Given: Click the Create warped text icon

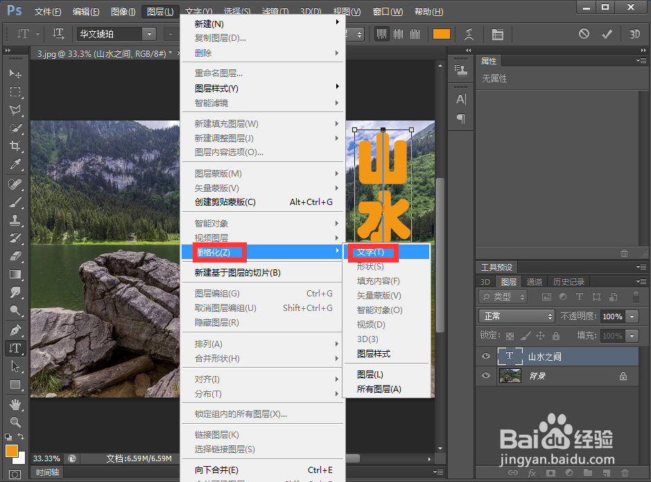Looking at the screenshot, I should click(469, 34).
